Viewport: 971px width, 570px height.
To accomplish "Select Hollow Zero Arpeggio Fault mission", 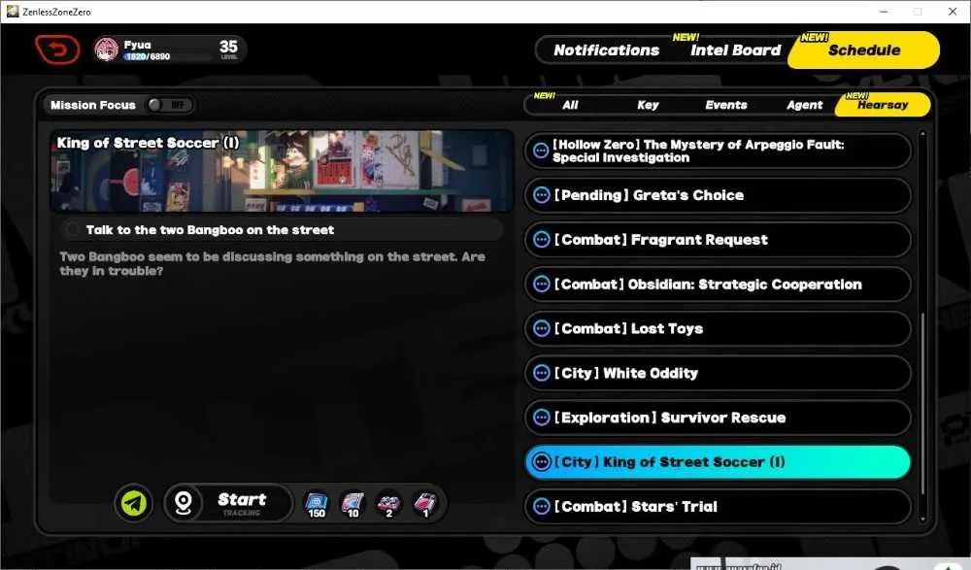I will (x=718, y=151).
